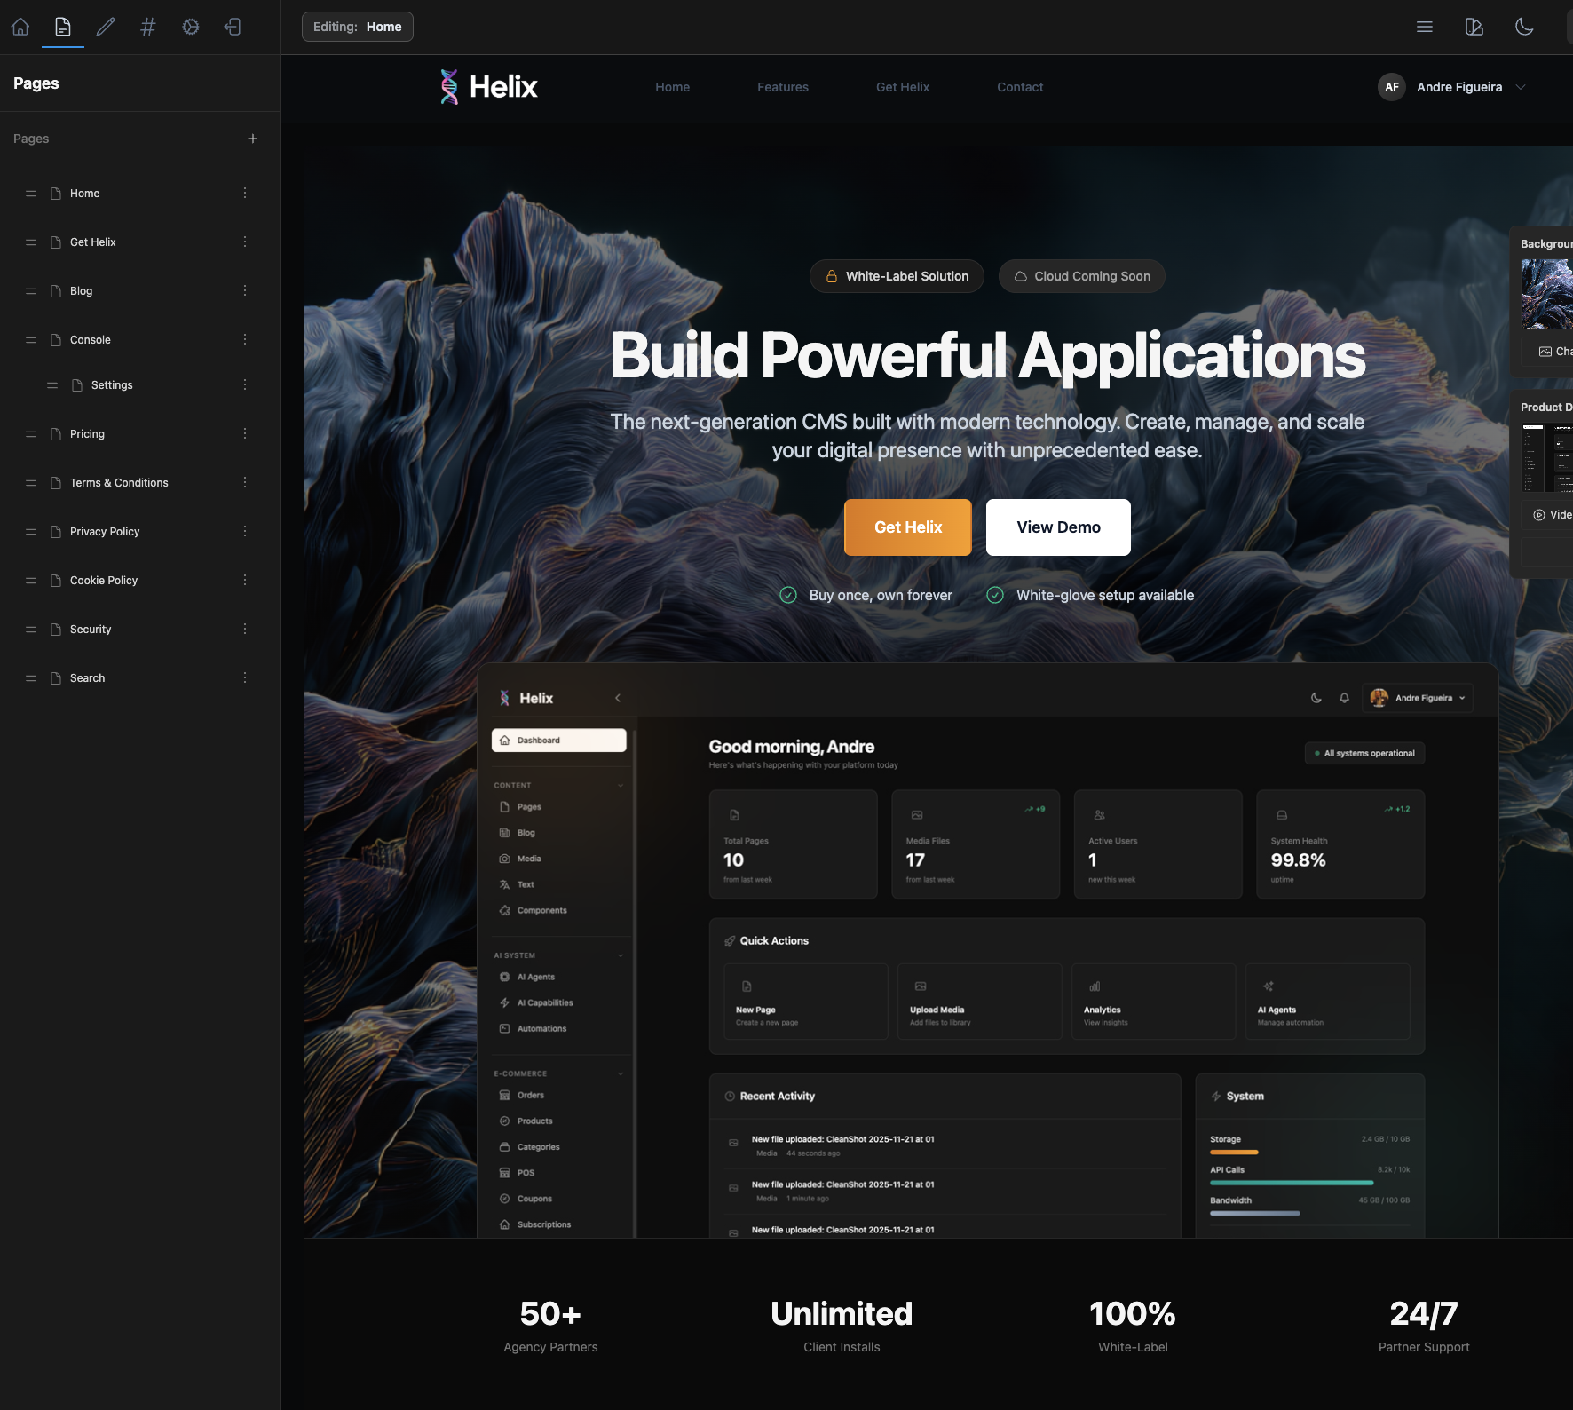Open Features link in site navigation

[x=782, y=87]
